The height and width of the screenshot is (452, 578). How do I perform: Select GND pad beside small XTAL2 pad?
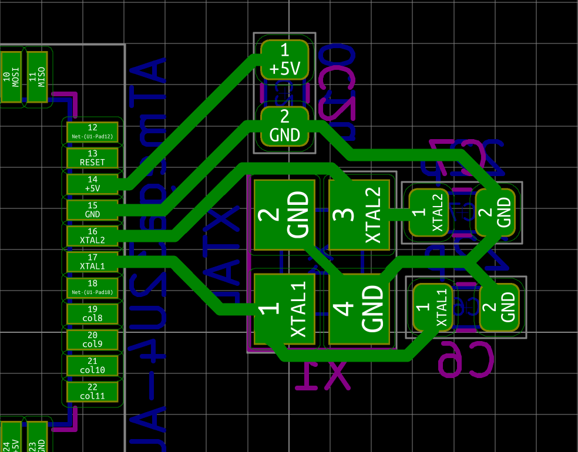pos(495,212)
